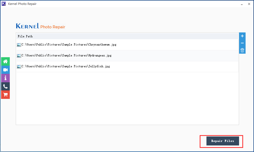Screen dimensions: 254x152
Task: Click the purple info sidebar icon
Action: coord(5,78)
